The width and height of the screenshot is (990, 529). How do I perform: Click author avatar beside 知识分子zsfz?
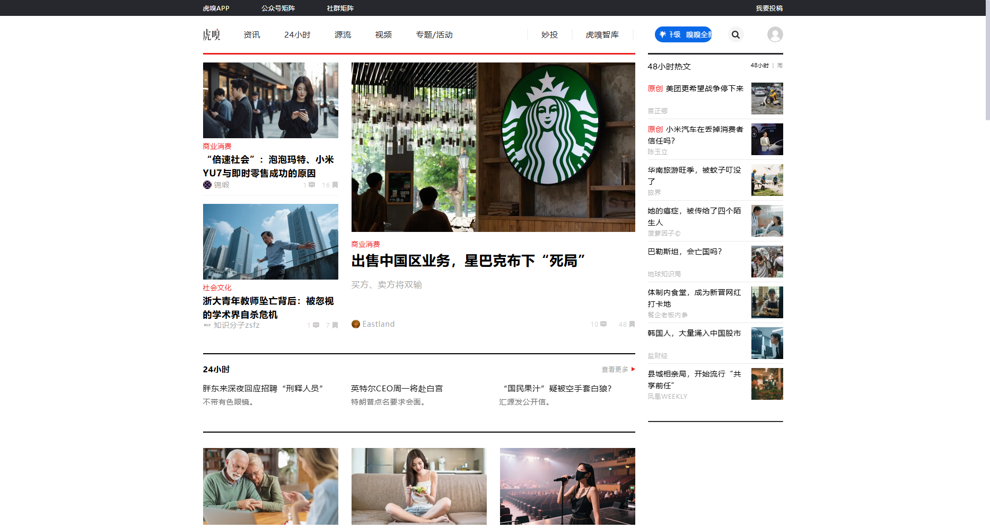pyautogui.click(x=207, y=325)
